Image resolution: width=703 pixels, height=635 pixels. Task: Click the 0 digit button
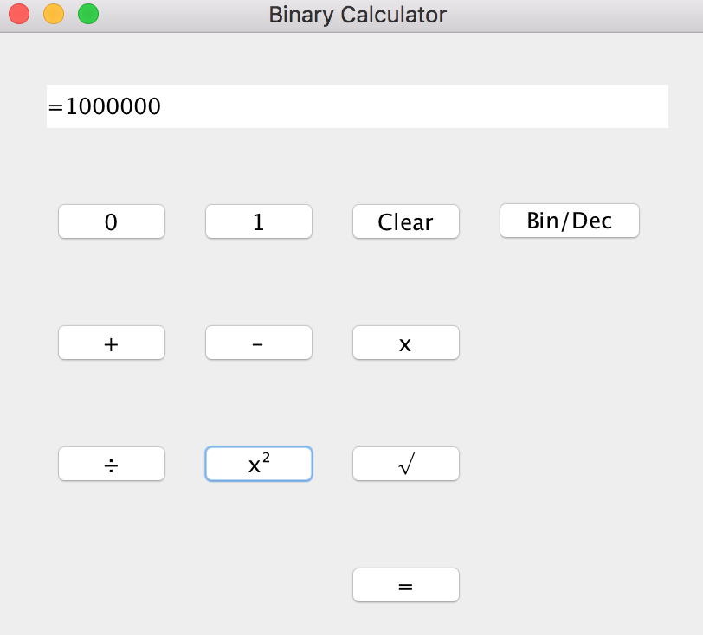[x=112, y=221]
